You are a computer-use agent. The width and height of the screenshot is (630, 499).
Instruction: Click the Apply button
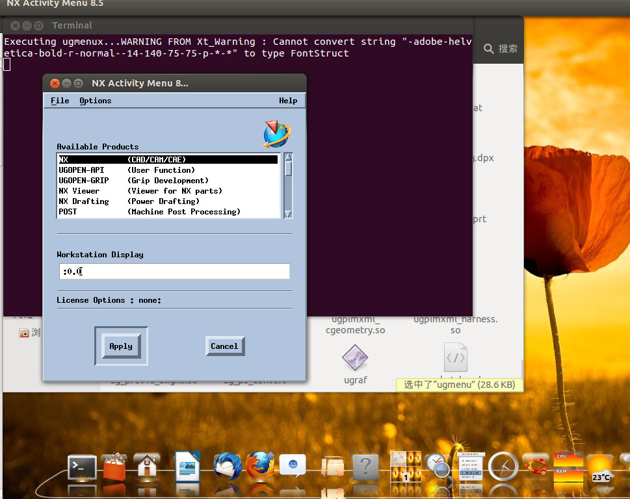121,346
